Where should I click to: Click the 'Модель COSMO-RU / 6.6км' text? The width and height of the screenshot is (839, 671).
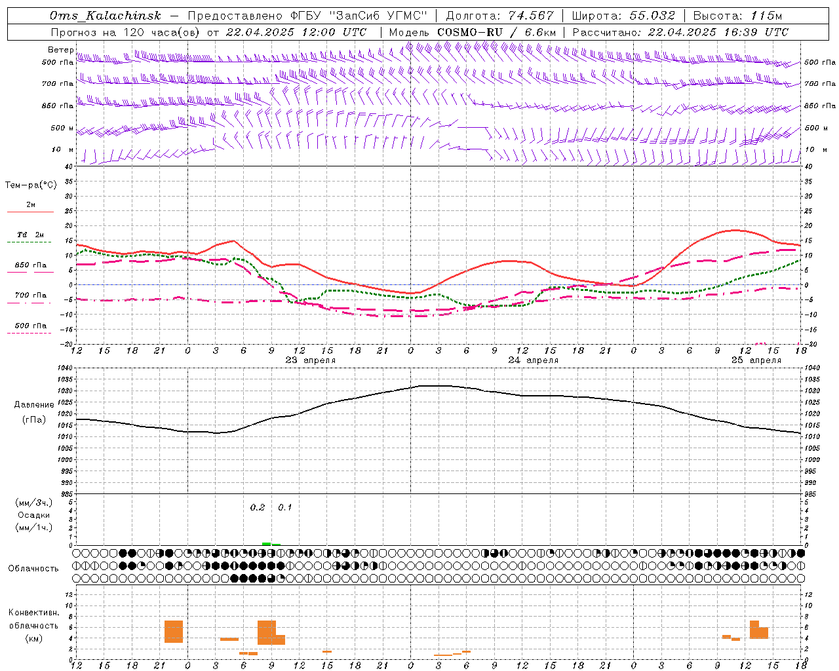pos(473,32)
